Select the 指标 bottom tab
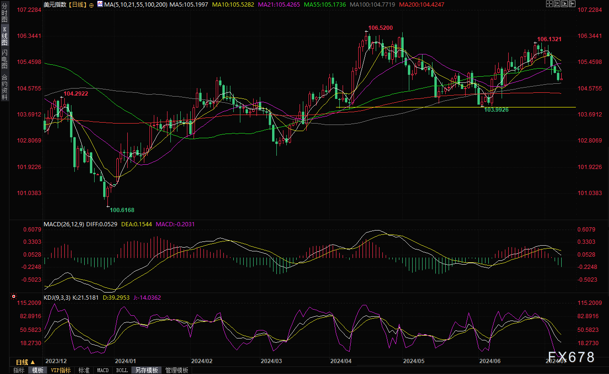 point(19,370)
